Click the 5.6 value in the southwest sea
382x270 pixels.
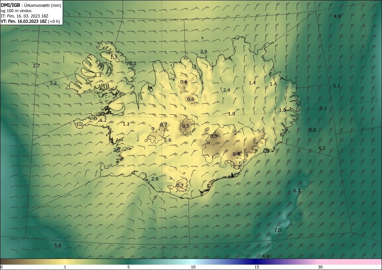[x=58, y=246]
